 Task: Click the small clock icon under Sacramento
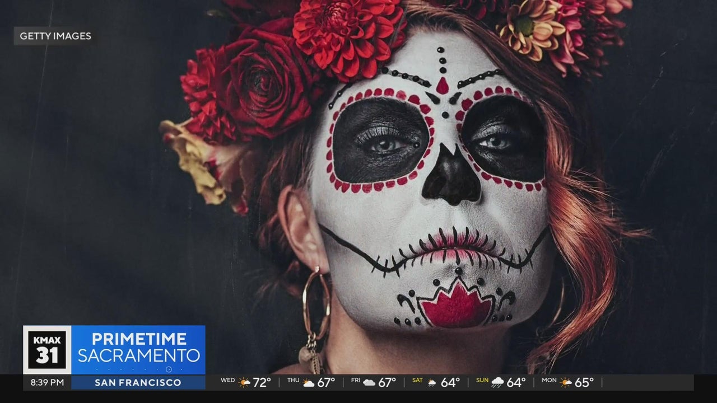(x=169, y=369)
